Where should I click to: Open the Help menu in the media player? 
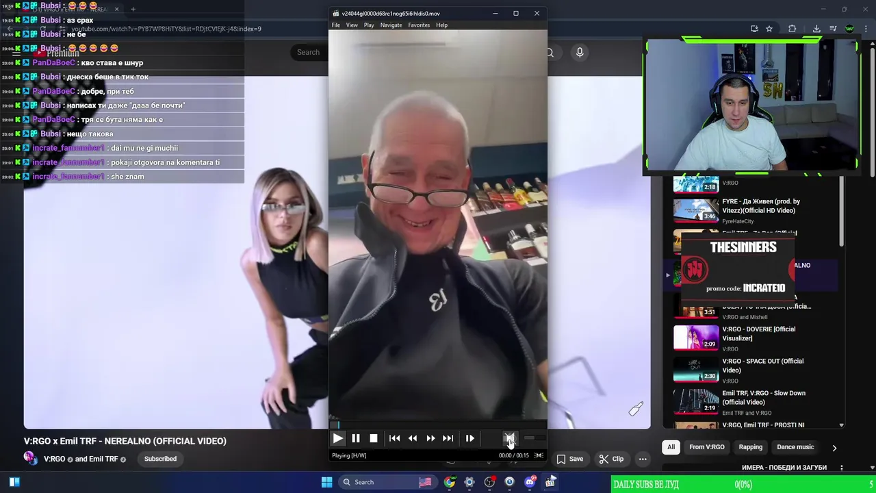(x=442, y=25)
